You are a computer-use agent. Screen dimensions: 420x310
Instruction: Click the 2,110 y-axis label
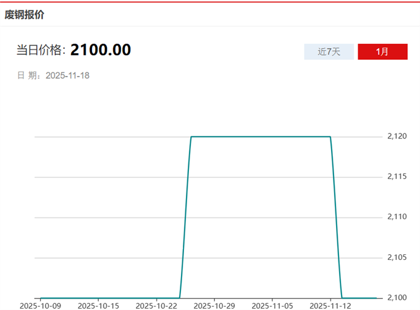(x=397, y=217)
